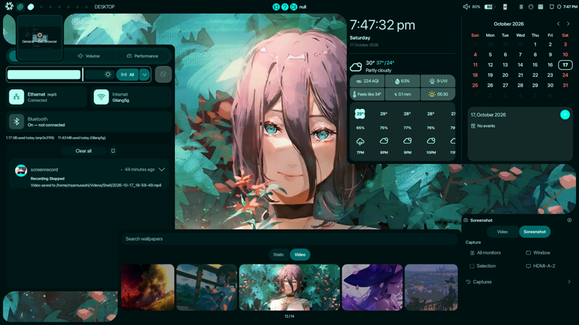This screenshot has height=325, width=579.
Task: Click the light workspace dot in the top bar
Action: coord(30,6)
